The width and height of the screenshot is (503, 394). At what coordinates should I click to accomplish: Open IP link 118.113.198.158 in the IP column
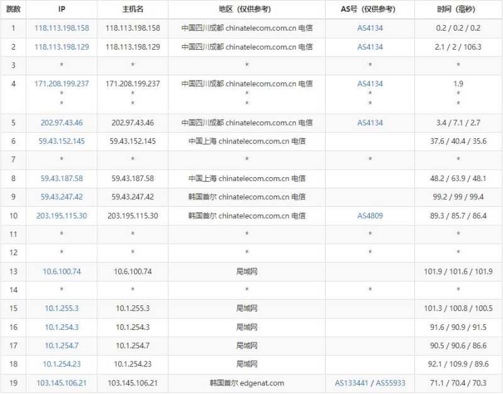pos(62,28)
